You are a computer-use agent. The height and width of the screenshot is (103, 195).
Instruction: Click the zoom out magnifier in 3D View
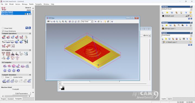[60, 21]
